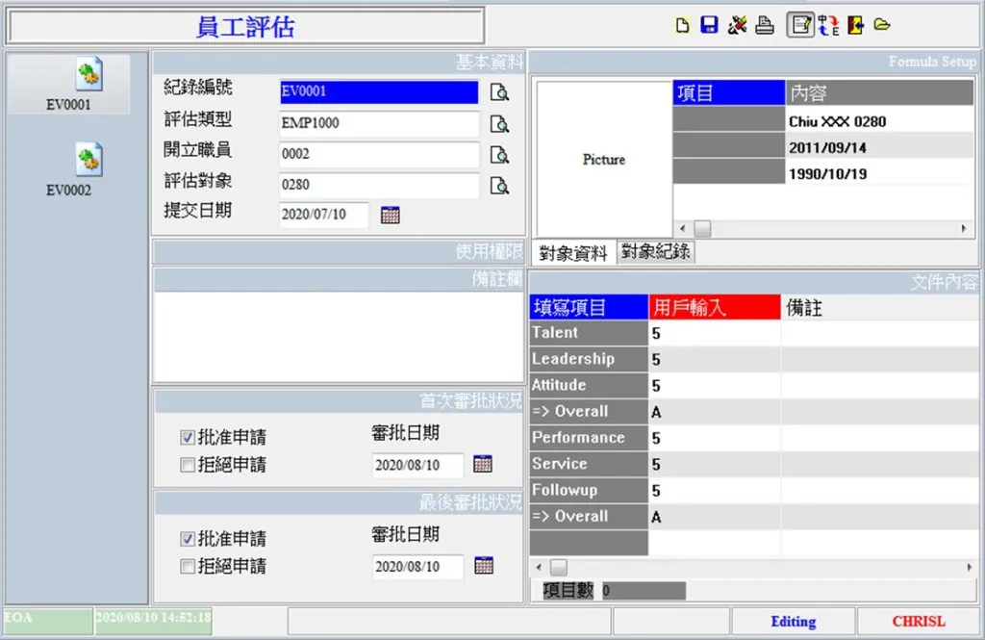This screenshot has width=985, height=640.
Task: Check 拒絕申請 under 首次審批狀況
Action: coord(188,465)
